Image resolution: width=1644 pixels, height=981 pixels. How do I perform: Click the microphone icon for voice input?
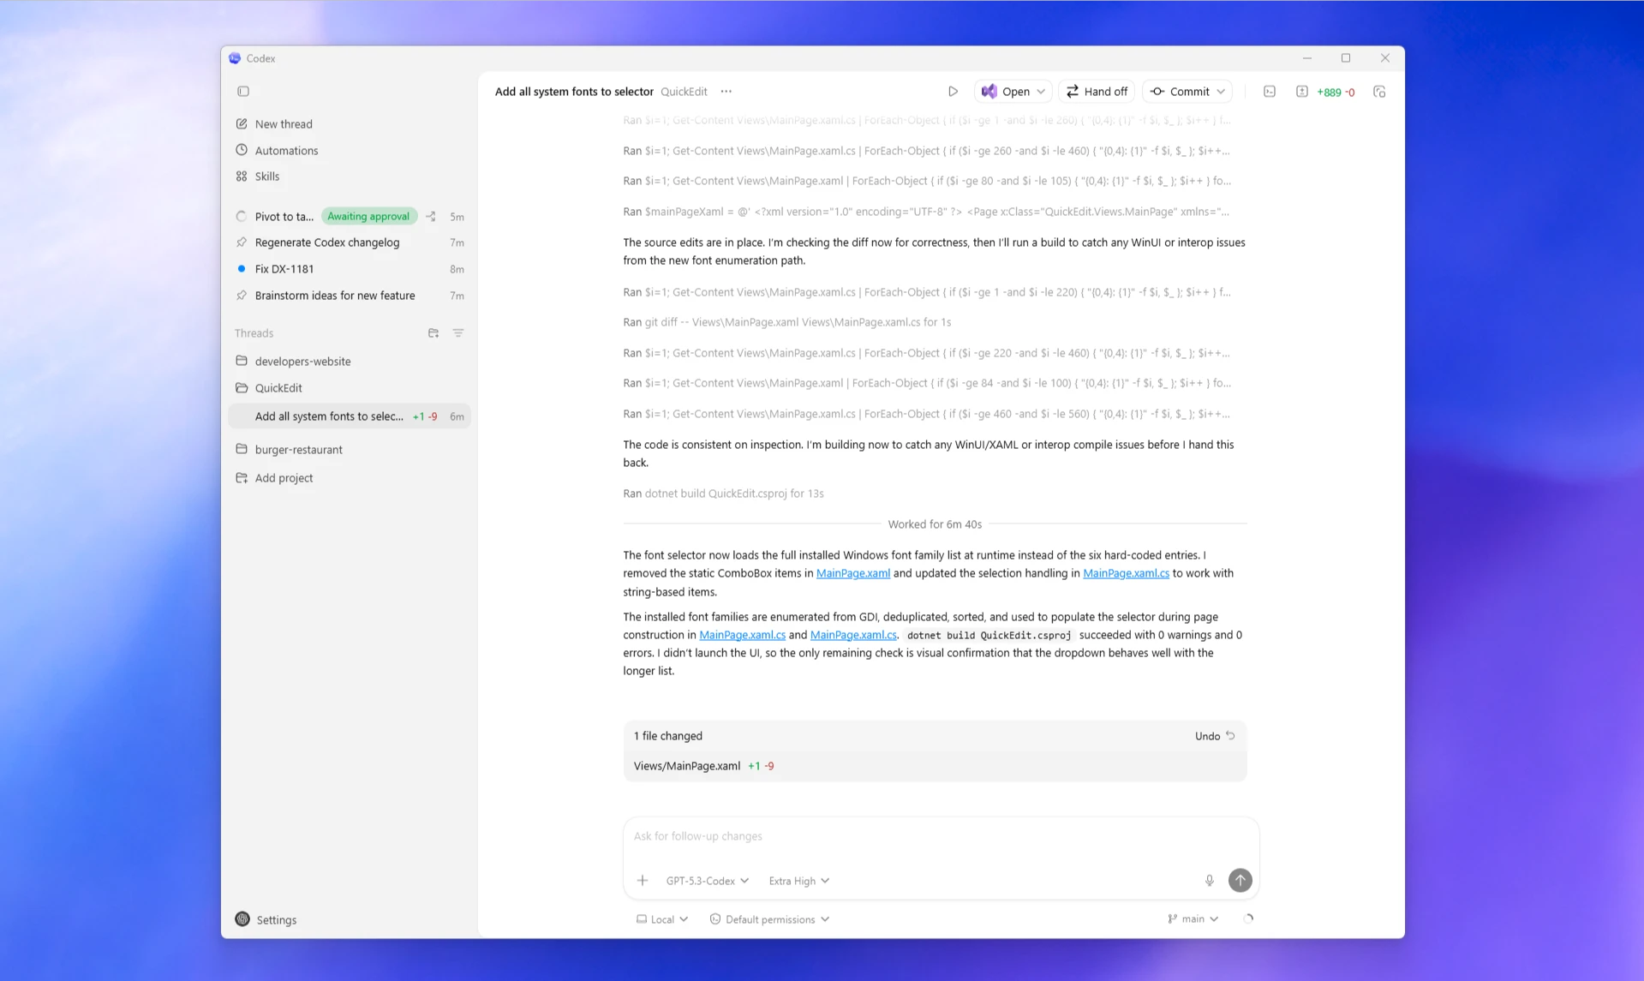click(1210, 880)
